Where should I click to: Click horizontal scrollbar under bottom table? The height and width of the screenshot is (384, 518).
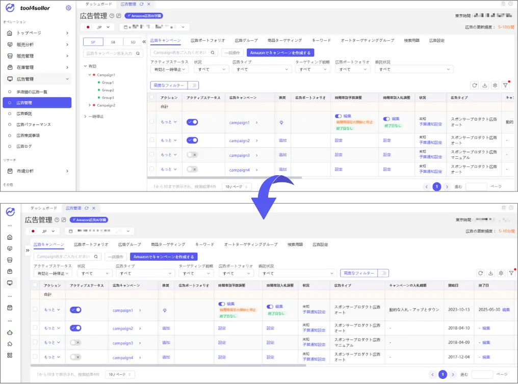click(x=168, y=366)
